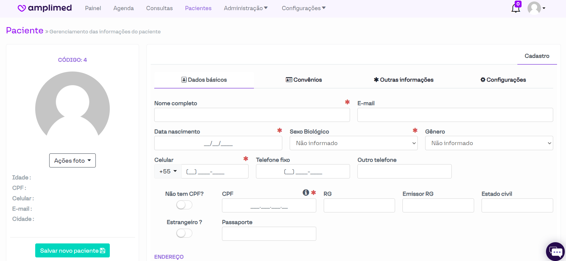Expand the Sexo Biológico dropdown

pos(353,143)
